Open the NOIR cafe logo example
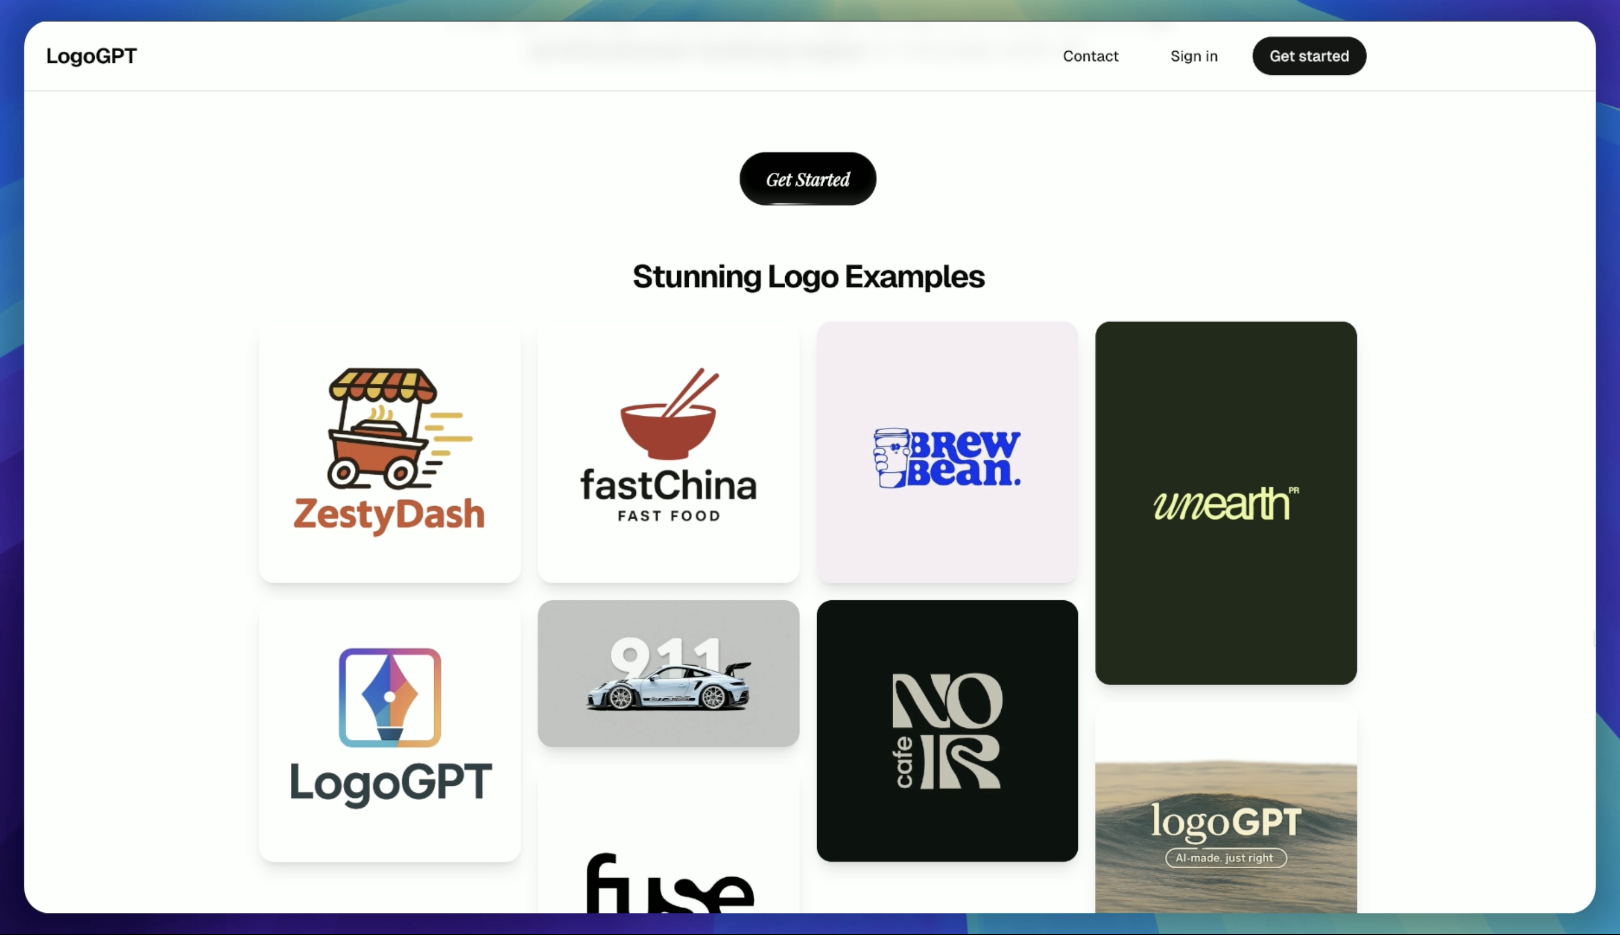Viewport: 1620px width, 935px height. [946, 730]
